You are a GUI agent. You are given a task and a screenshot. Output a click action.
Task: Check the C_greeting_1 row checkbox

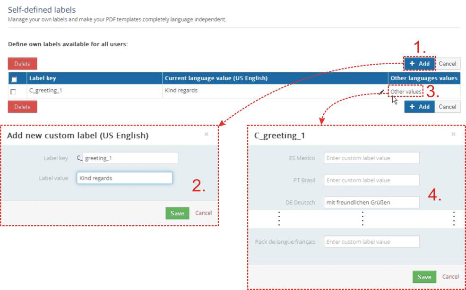pos(13,92)
